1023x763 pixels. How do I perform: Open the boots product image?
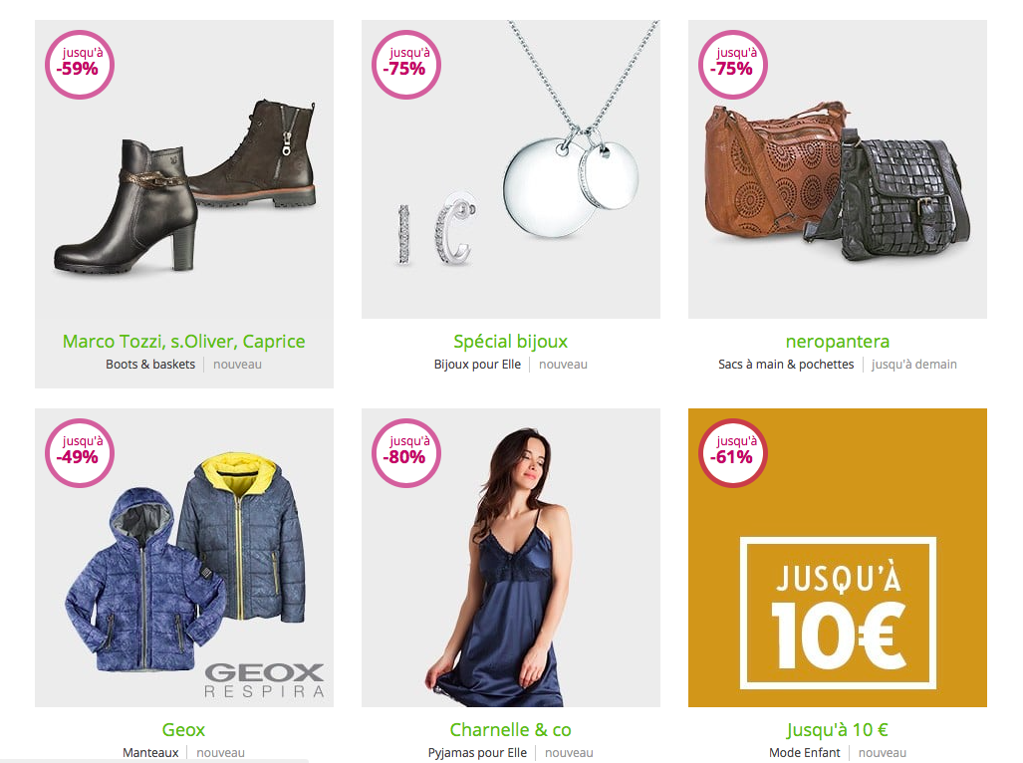(x=184, y=169)
